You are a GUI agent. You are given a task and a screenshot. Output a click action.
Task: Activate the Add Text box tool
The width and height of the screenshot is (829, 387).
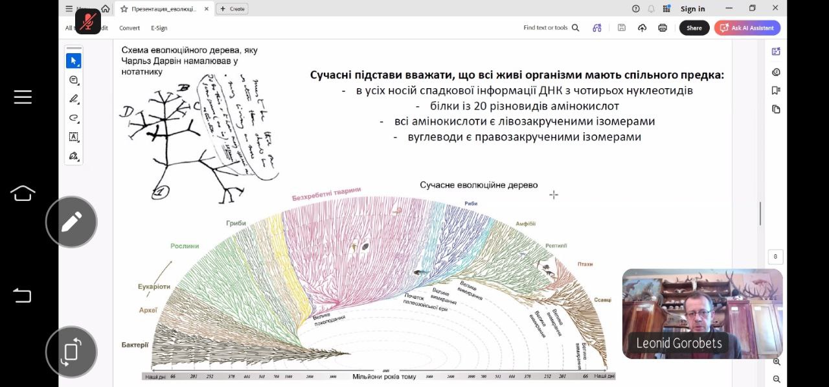pyautogui.click(x=73, y=137)
